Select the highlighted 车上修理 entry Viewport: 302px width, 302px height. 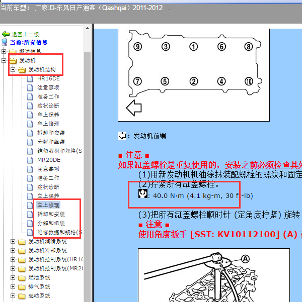(48, 205)
